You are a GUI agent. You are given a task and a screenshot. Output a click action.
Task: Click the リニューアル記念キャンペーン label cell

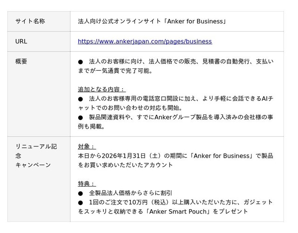(x=35, y=156)
